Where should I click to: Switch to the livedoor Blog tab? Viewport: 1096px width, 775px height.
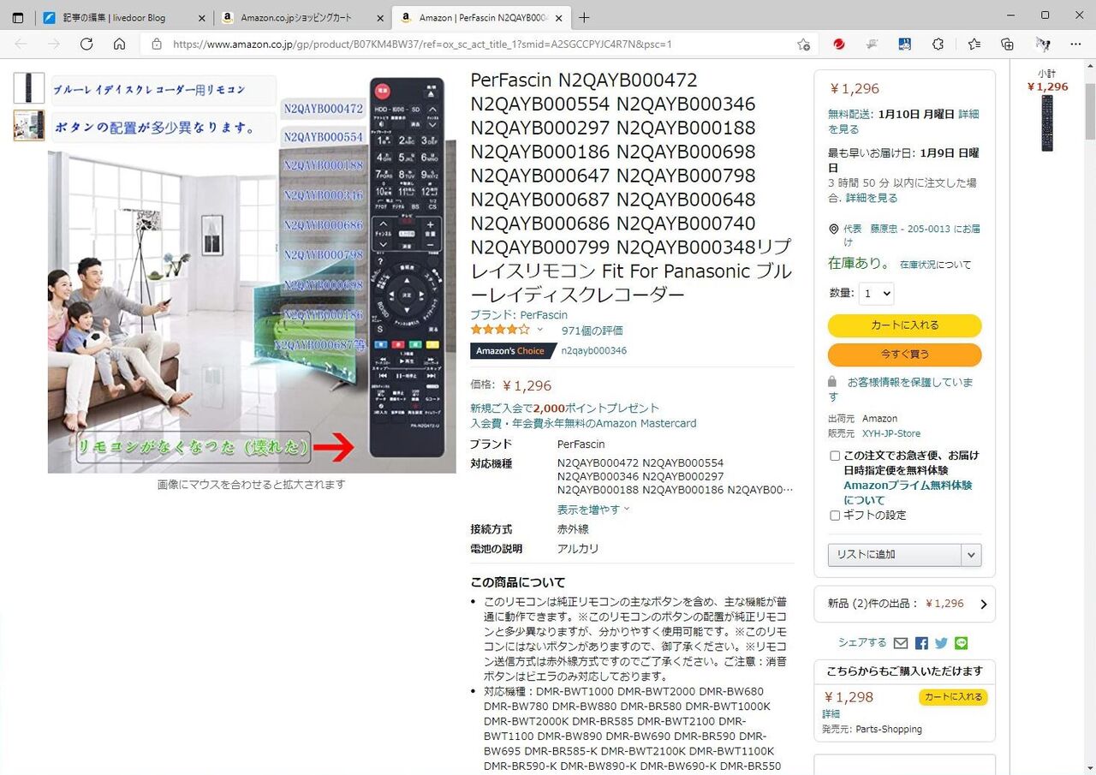(124, 18)
